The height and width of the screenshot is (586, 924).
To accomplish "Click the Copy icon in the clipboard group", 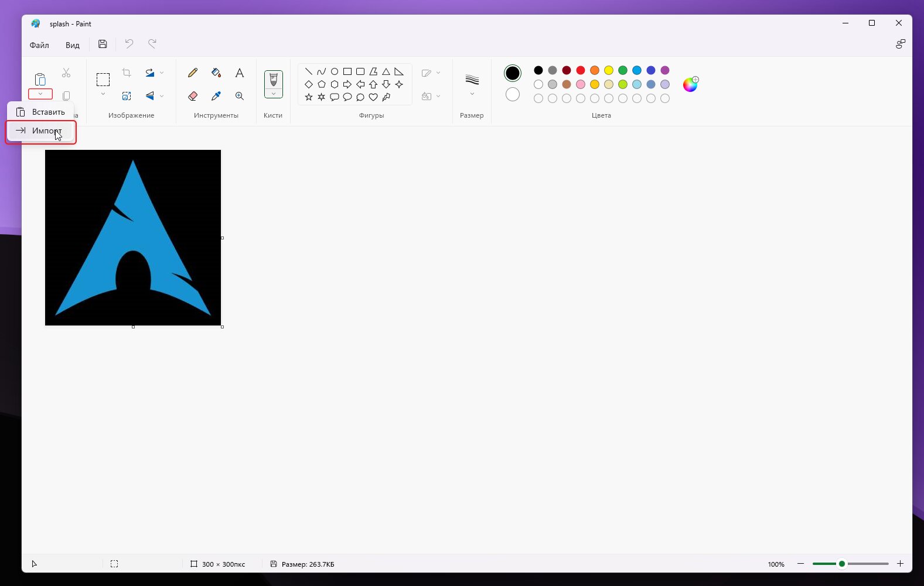I will (x=66, y=95).
